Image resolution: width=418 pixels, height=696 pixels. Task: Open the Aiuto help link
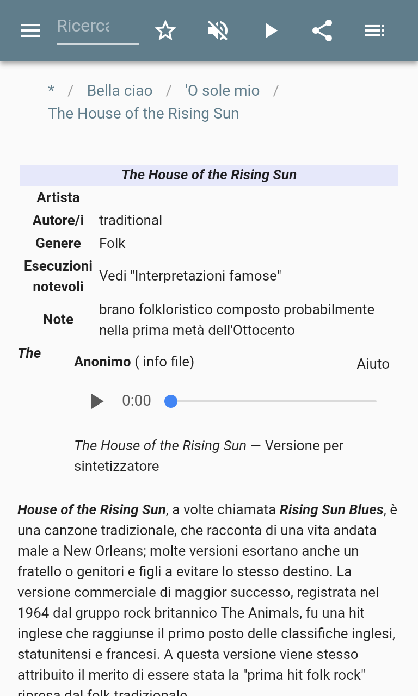373,364
